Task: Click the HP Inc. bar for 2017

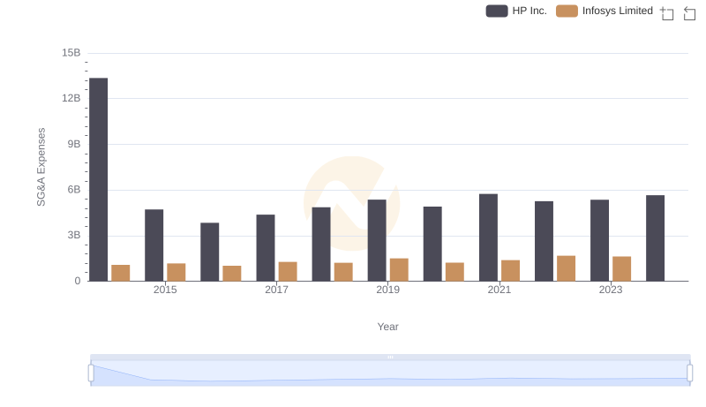Action: 266,248
